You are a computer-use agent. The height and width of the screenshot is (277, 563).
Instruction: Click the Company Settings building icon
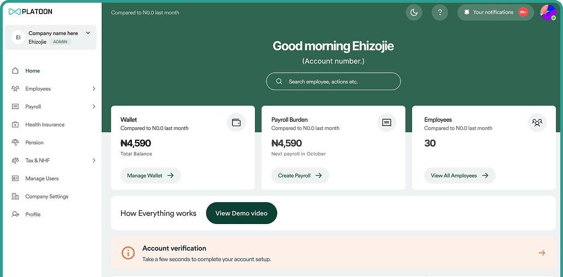coord(15,197)
